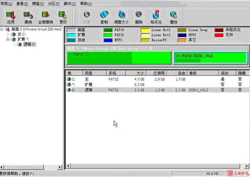This screenshot has width=250, height=177.
Task: Click the FAT32 legend color swatch
Action: [x=108, y=35]
